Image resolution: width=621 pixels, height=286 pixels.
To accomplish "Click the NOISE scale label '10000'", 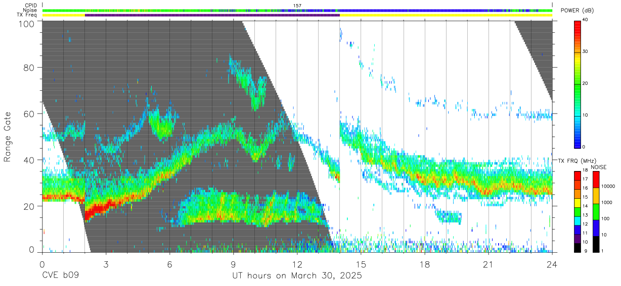I will (x=609, y=187).
